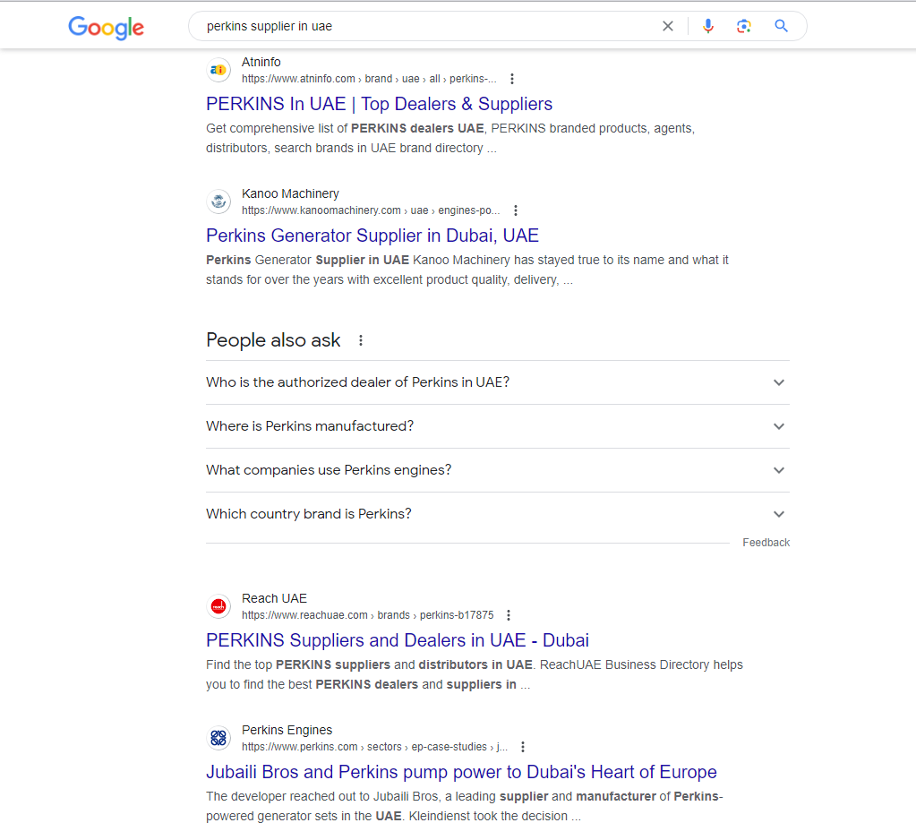The image size is (916, 840).
Task: Click the blue magnifier search icon
Action: (x=781, y=26)
